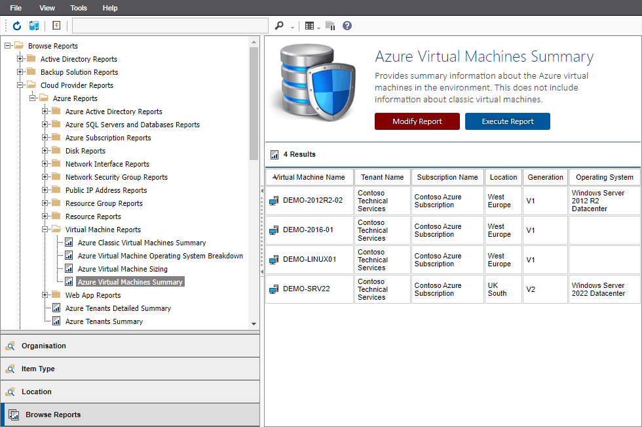Expand Azure Active Directory Reports node
Image resolution: width=642 pixels, height=427 pixels.
click(x=45, y=112)
